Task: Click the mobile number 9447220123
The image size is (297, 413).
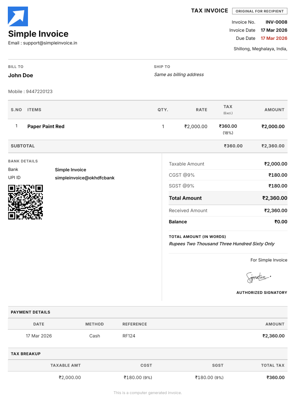Action: point(39,92)
